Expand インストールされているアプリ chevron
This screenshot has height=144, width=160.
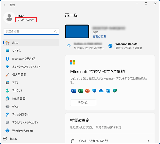(x=148, y=141)
